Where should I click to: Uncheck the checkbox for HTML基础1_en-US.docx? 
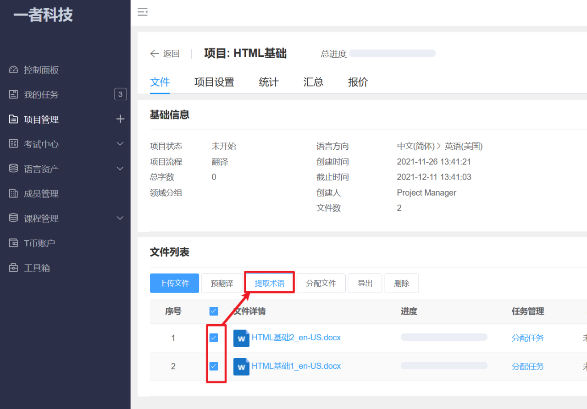click(x=213, y=366)
